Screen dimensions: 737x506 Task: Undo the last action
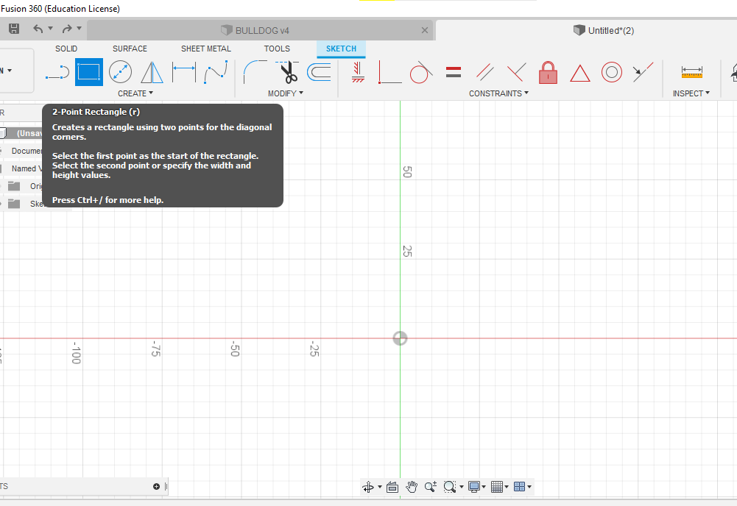(38, 29)
